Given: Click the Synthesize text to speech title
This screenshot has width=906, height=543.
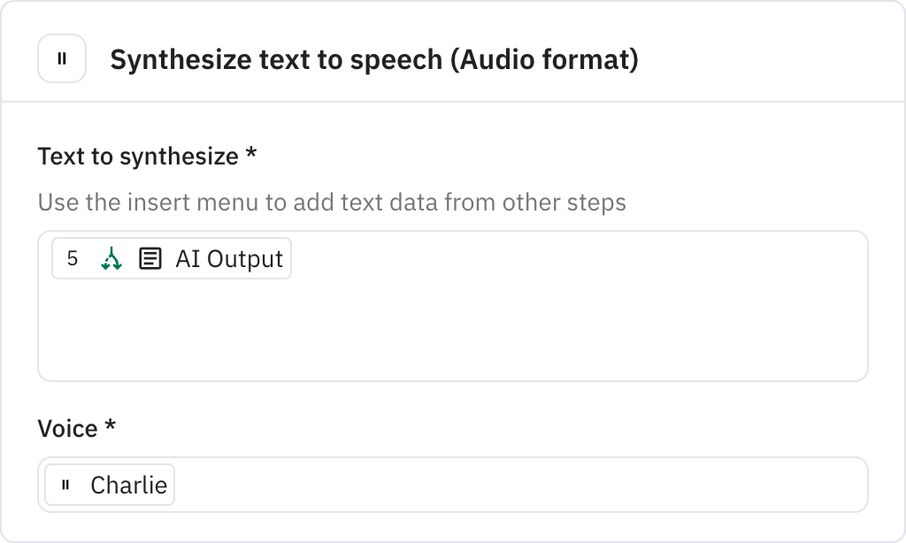Looking at the screenshot, I should (265, 60).
